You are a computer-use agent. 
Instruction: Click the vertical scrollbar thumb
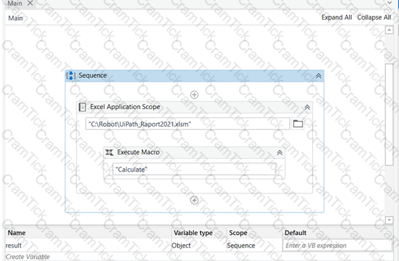[389, 115]
